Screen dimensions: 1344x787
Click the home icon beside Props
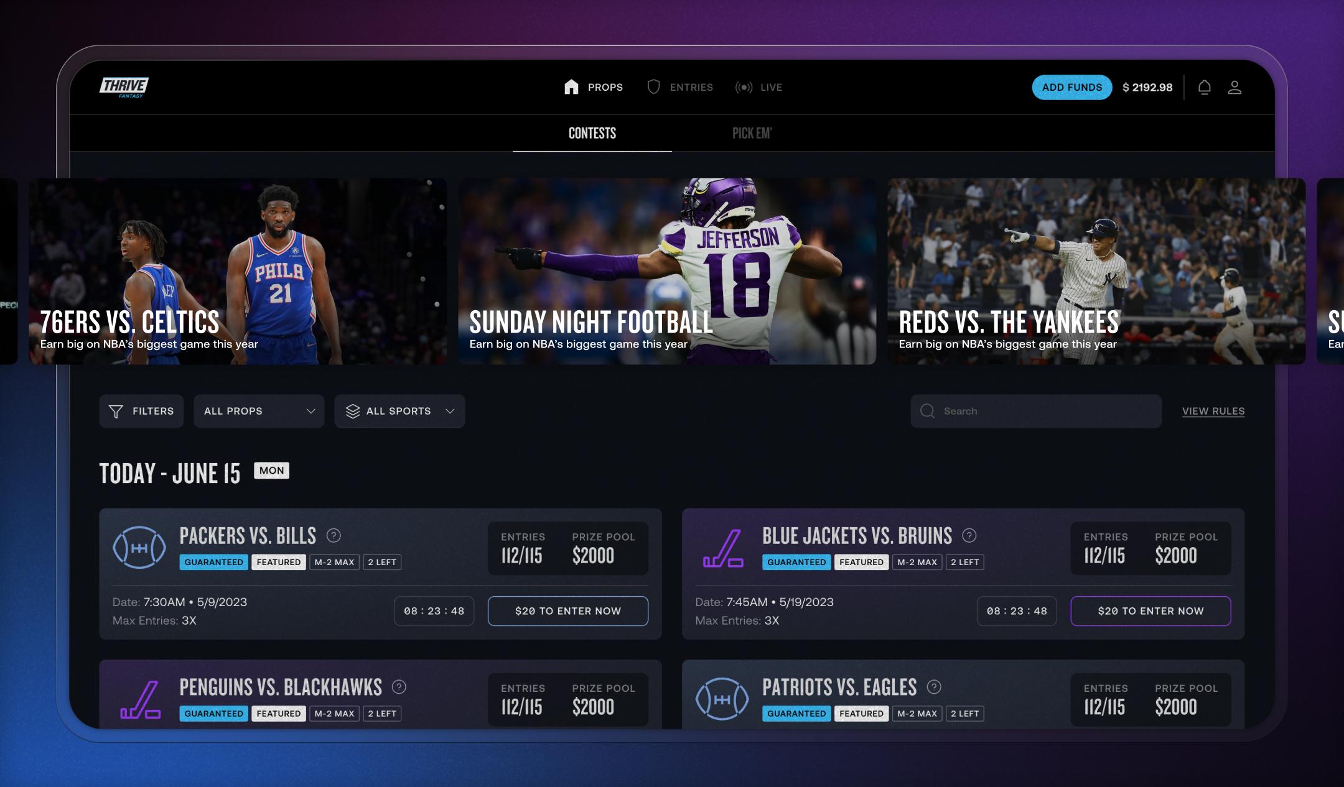tap(571, 87)
